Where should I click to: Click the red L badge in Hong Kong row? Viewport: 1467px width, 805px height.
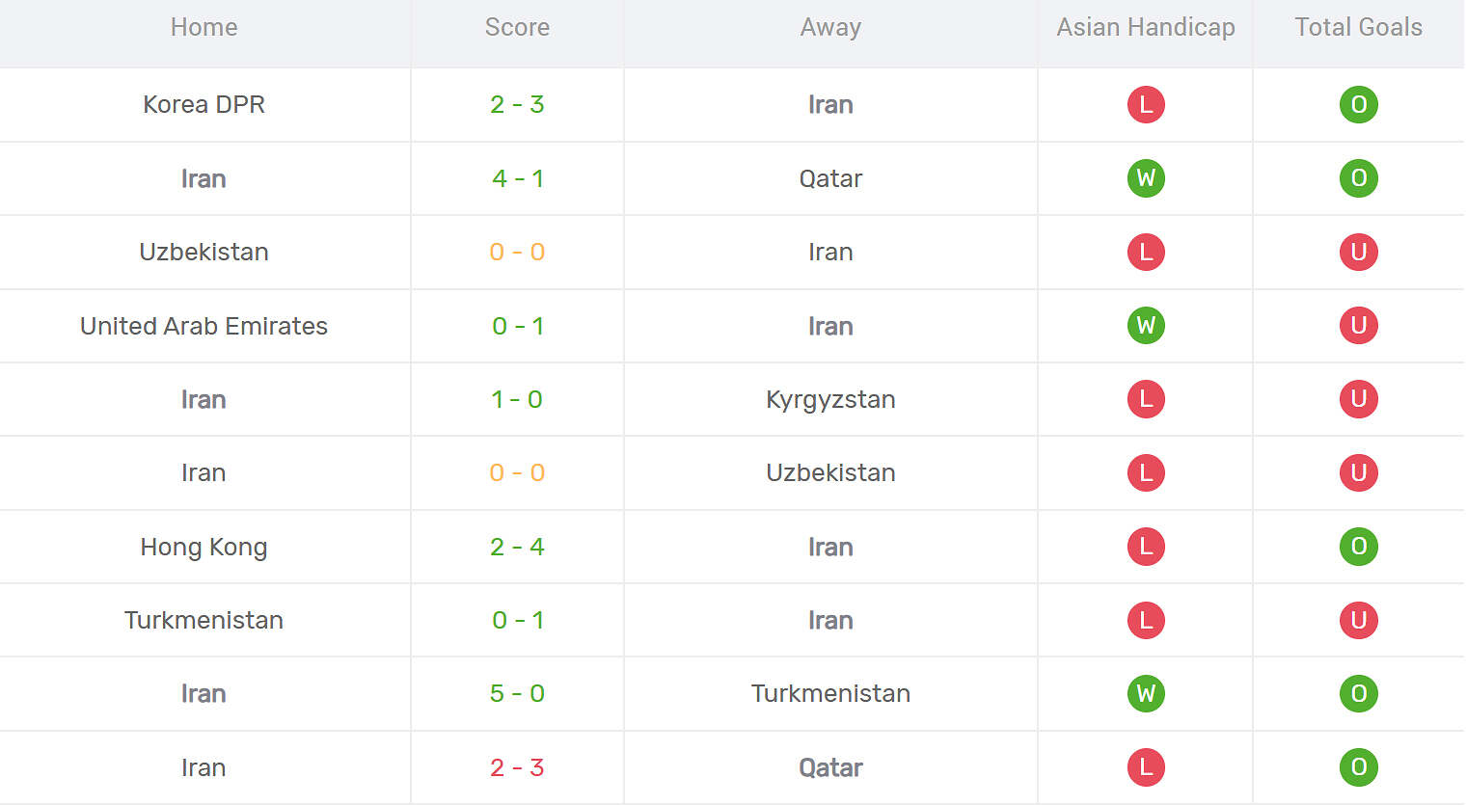pyautogui.click(x=1146, y=547)
